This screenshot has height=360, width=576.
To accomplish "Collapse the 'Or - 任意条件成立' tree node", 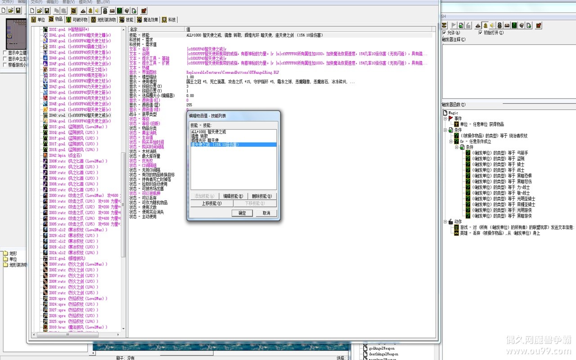I will click(451, 141).
